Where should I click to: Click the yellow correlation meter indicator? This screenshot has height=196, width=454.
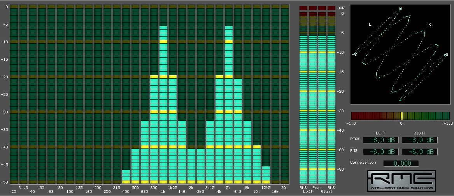[401, 116]
